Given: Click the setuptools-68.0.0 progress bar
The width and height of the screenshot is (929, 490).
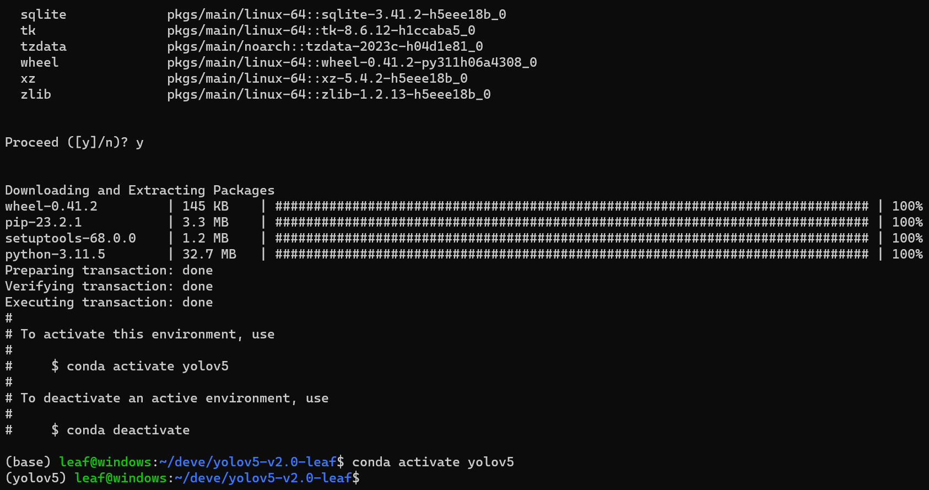Looking at the screenshot, I should click(x=572, y=238).
